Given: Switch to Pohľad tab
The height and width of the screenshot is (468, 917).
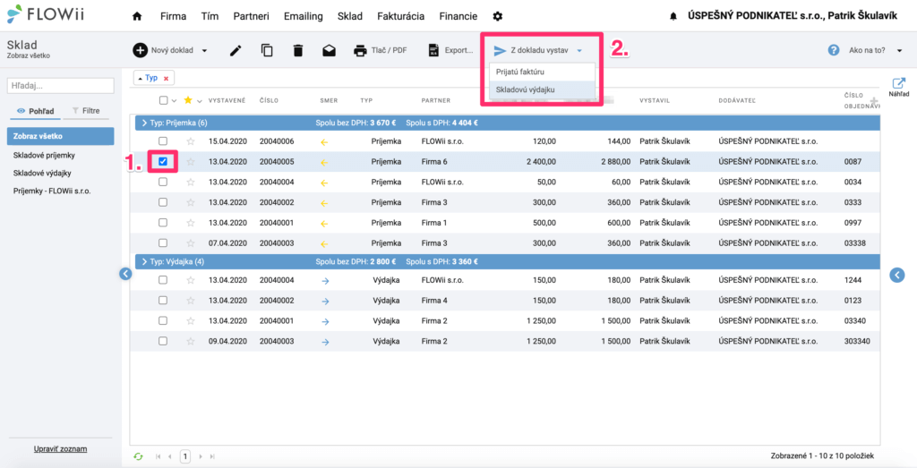Looking at the screenshot, I should 35,110.
